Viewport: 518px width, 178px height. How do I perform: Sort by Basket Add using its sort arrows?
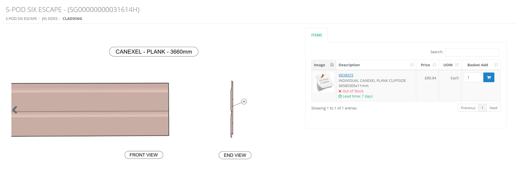click(x=496, y=65)
